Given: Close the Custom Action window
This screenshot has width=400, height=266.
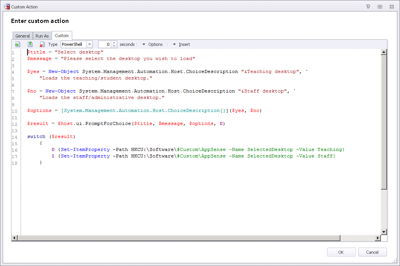Looking at the screenshot, I should coord(392,6).
